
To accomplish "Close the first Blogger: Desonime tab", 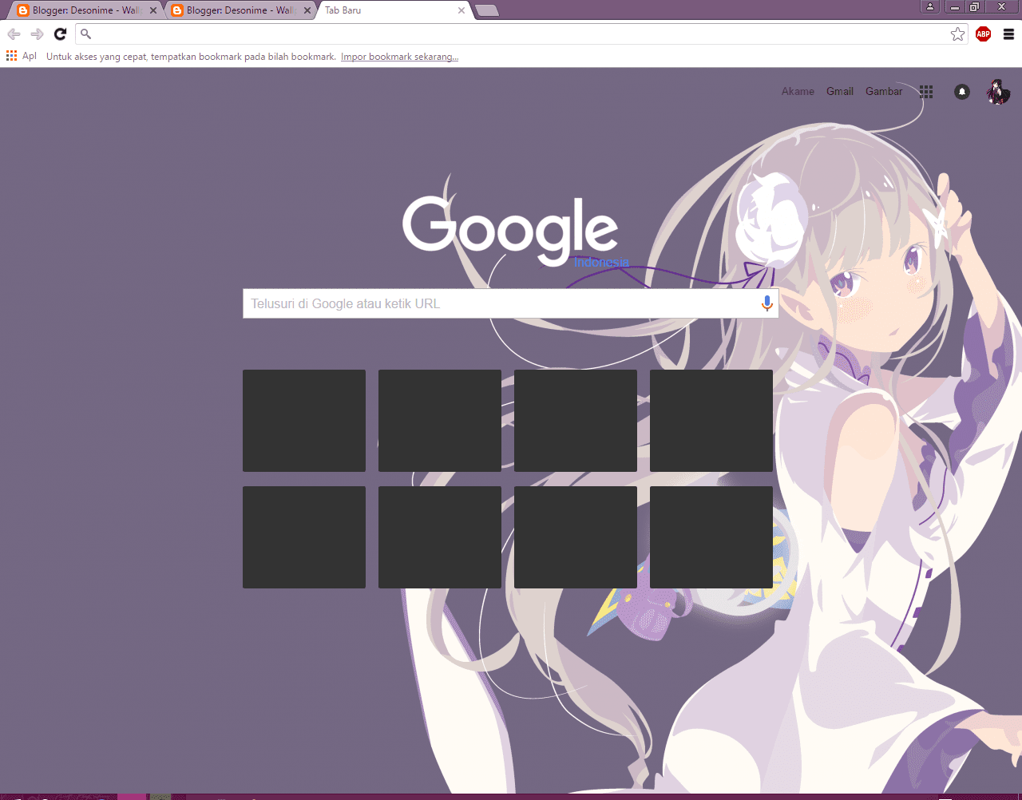I will tap(153, 10).
